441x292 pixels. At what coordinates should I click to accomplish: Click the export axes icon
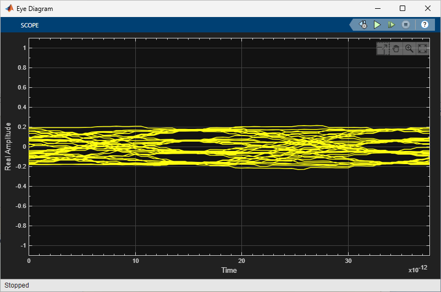coord(383,48)
